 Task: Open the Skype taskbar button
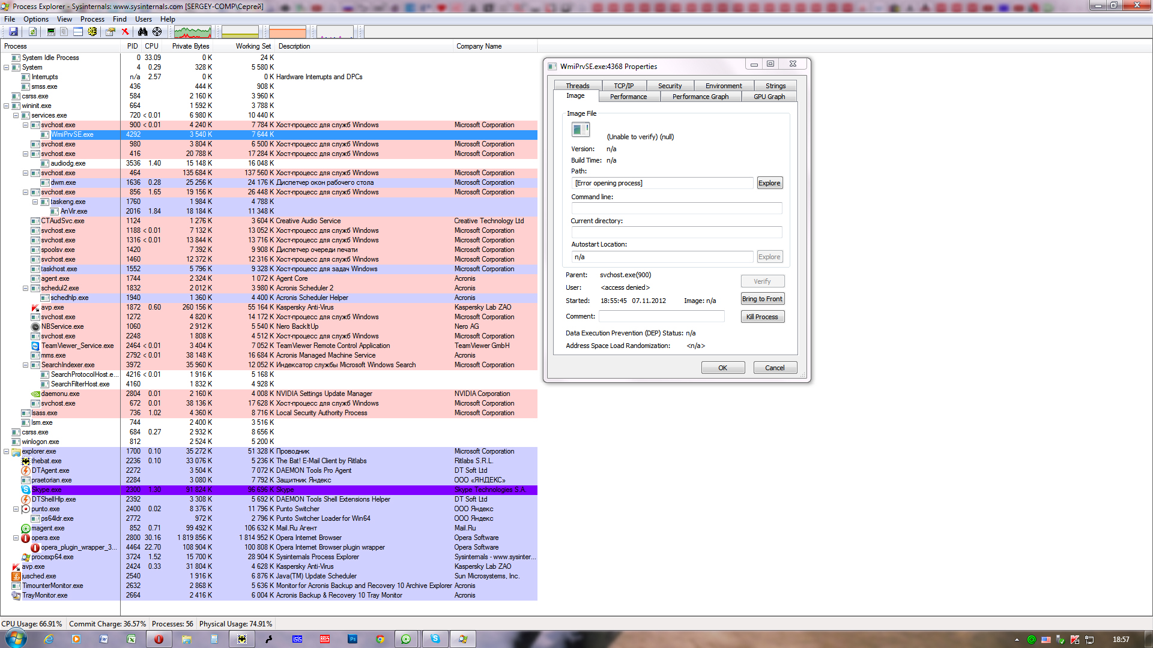[435, 639]
